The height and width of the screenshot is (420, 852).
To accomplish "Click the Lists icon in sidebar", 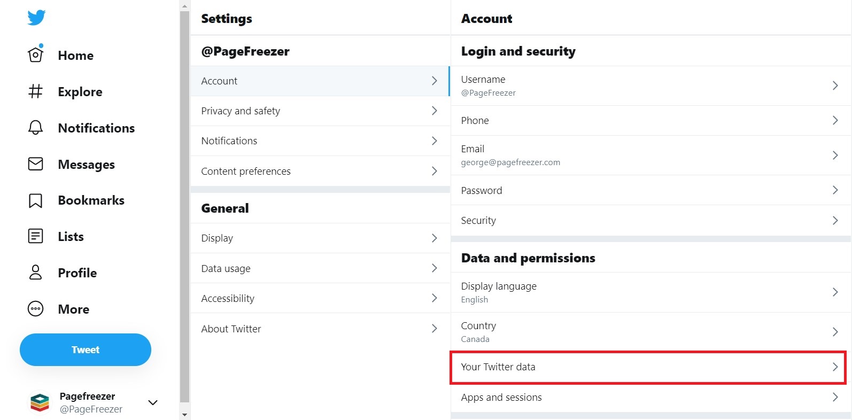I will pos(35,236).
